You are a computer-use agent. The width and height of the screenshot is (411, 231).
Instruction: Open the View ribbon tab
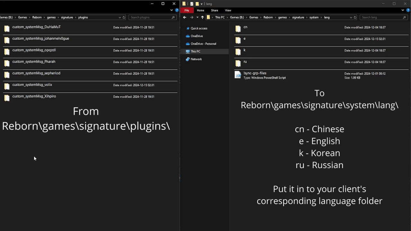pyautogui.click(x=228, y=10)
